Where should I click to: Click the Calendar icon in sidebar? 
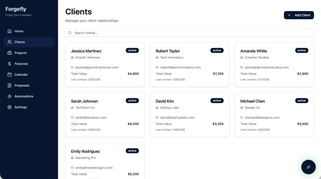click(10, 75)
